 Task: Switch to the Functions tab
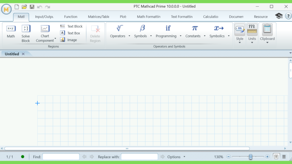coord(71,17)
